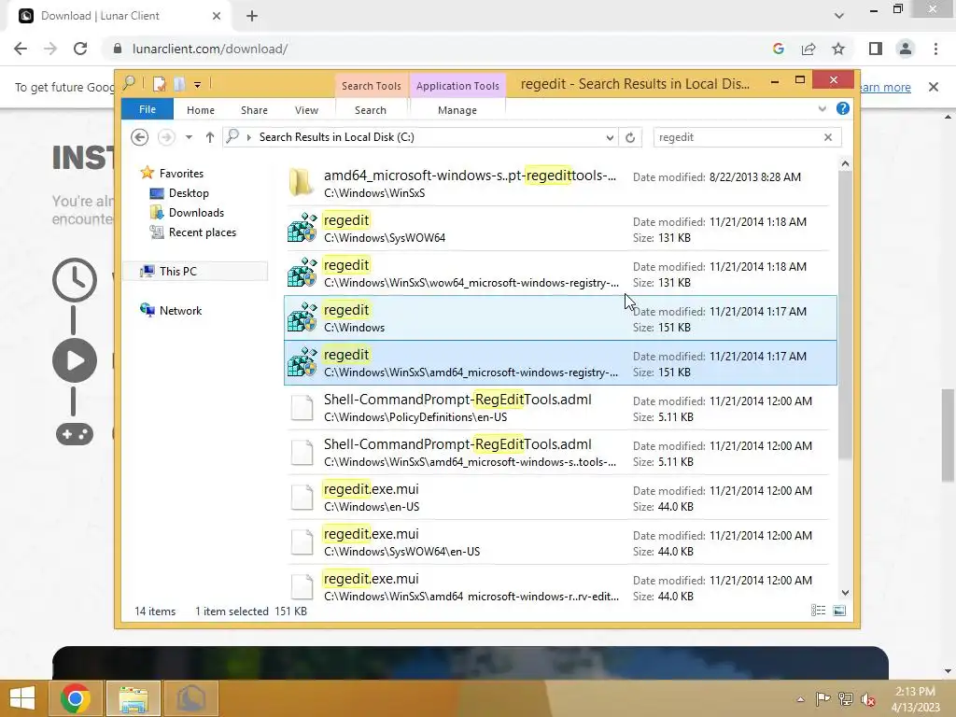
Task: Close the Lunar Client browser tab
Action: pyautogui.click(x=217, y=16)
